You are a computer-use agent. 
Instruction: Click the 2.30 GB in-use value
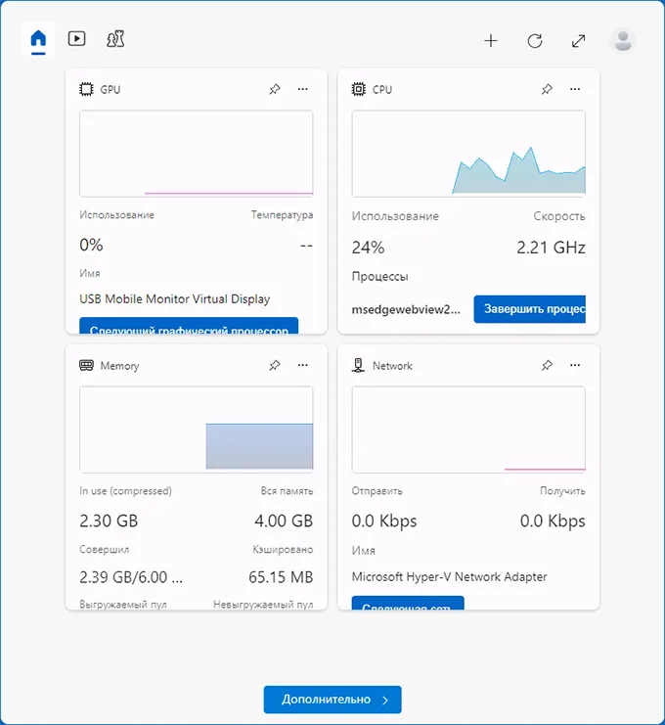click(109, 521)
